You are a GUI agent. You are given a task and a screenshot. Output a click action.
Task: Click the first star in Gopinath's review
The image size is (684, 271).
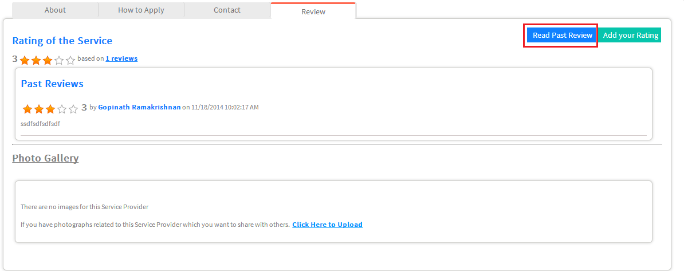[27, 109]
